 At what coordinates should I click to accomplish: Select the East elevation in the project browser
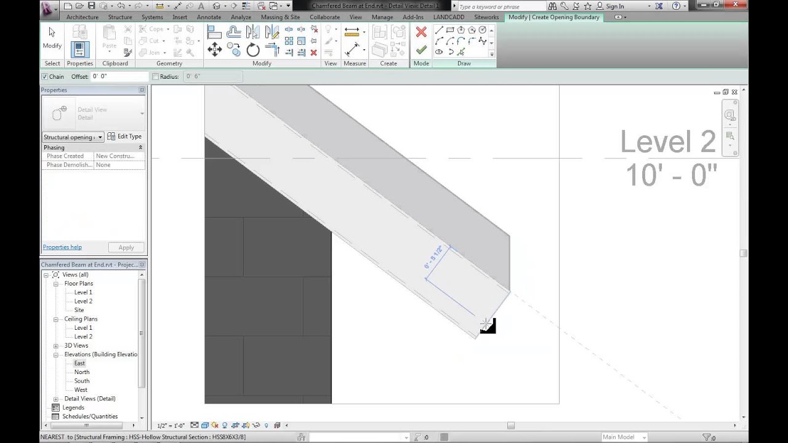(79, 363)
